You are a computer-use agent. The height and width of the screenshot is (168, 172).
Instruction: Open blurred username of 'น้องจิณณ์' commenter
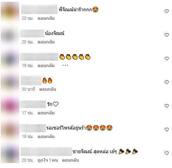[32, 34]
